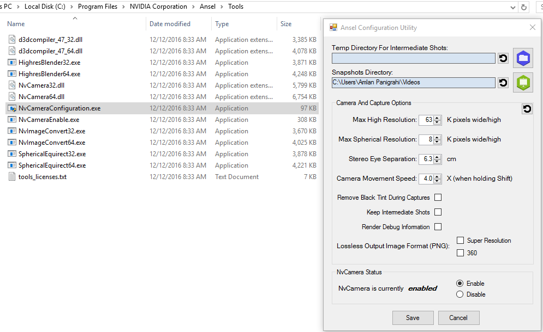Click the HighresBlender64.exe file icon
Screen dimensions: 543x332
point(12,74)
